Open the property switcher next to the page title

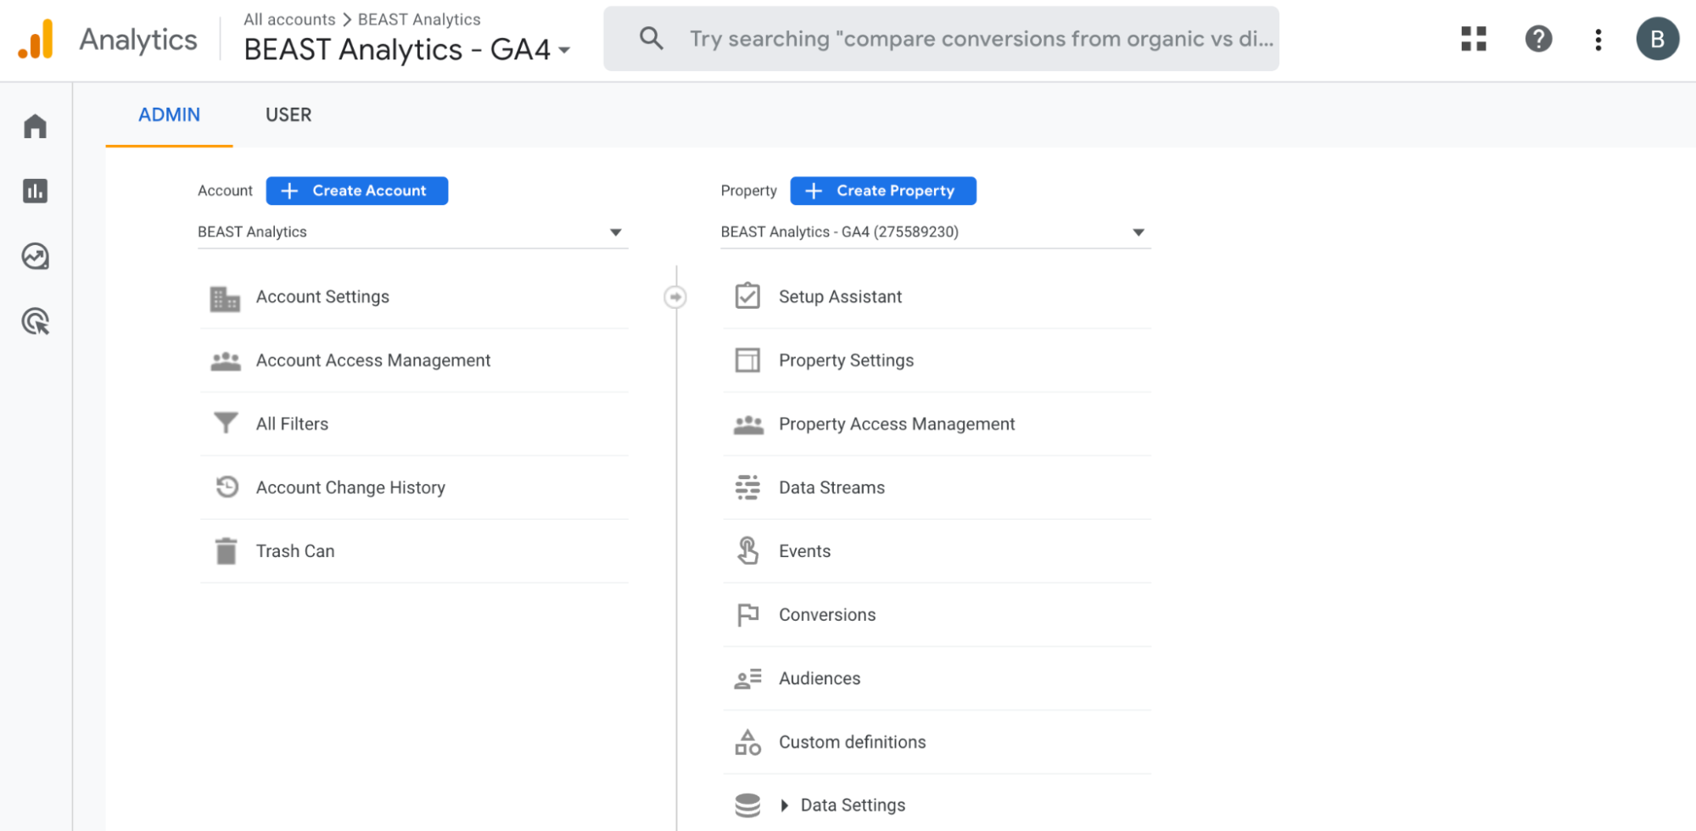click(x=565, y=50)
